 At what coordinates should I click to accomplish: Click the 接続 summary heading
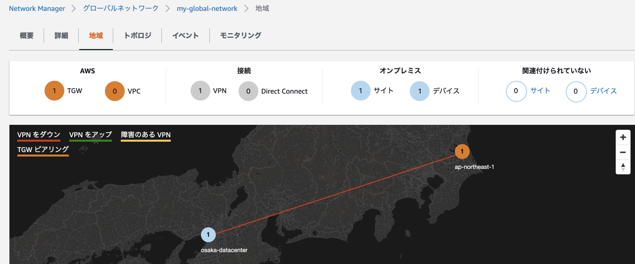tap(244, 71)
